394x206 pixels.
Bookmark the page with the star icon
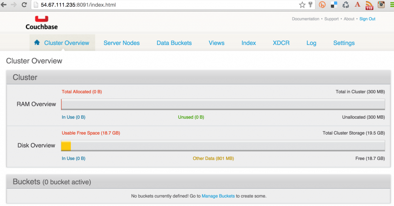coord(302,5)
